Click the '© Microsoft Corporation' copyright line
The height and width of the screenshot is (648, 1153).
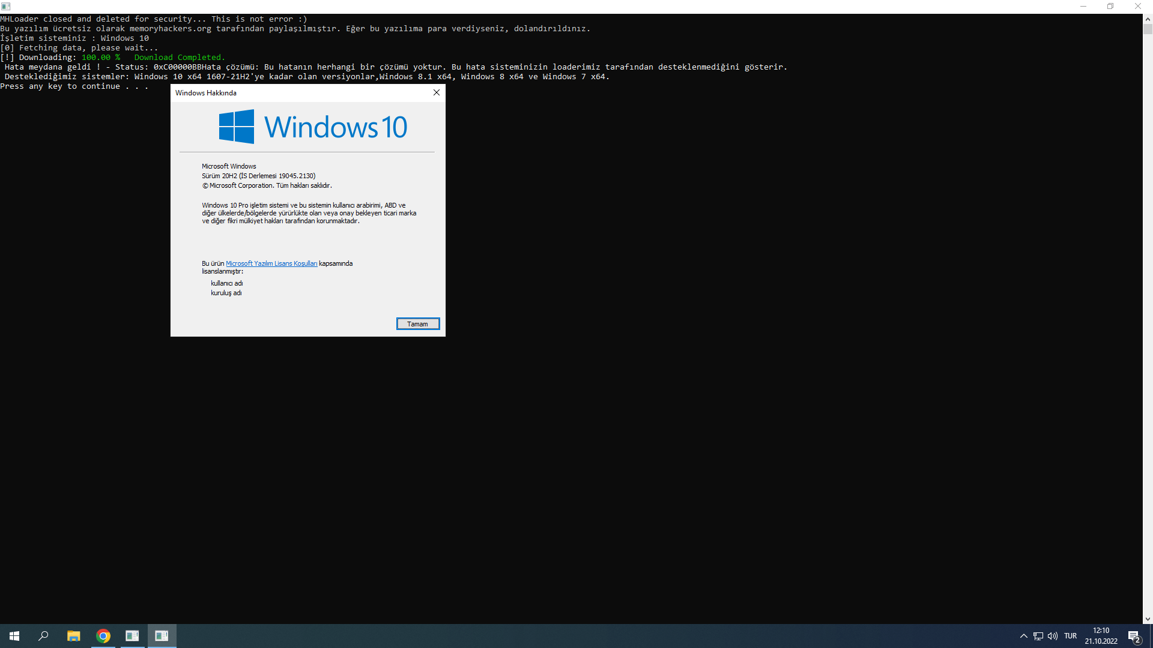tap(267, 185)
